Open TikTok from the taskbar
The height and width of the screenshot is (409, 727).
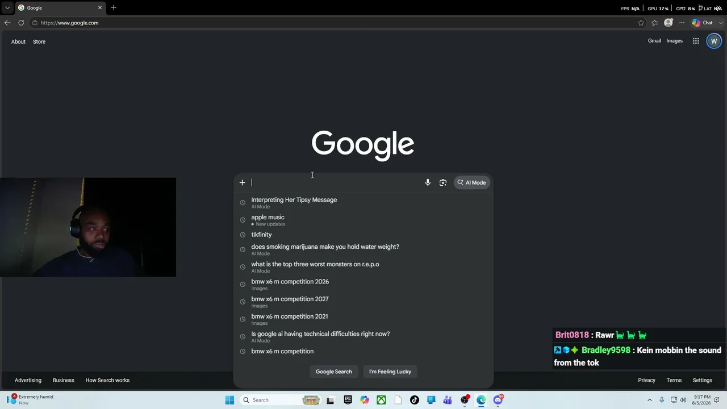(415, 400)
